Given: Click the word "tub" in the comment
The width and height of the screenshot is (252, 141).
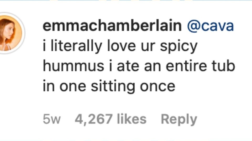Looking at the screenshot, I should point(223,66).
